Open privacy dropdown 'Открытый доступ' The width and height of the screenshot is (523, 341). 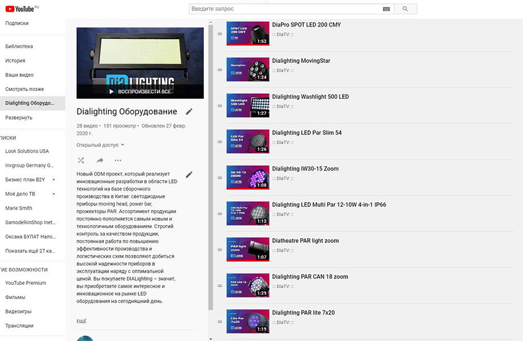(100, 145)
